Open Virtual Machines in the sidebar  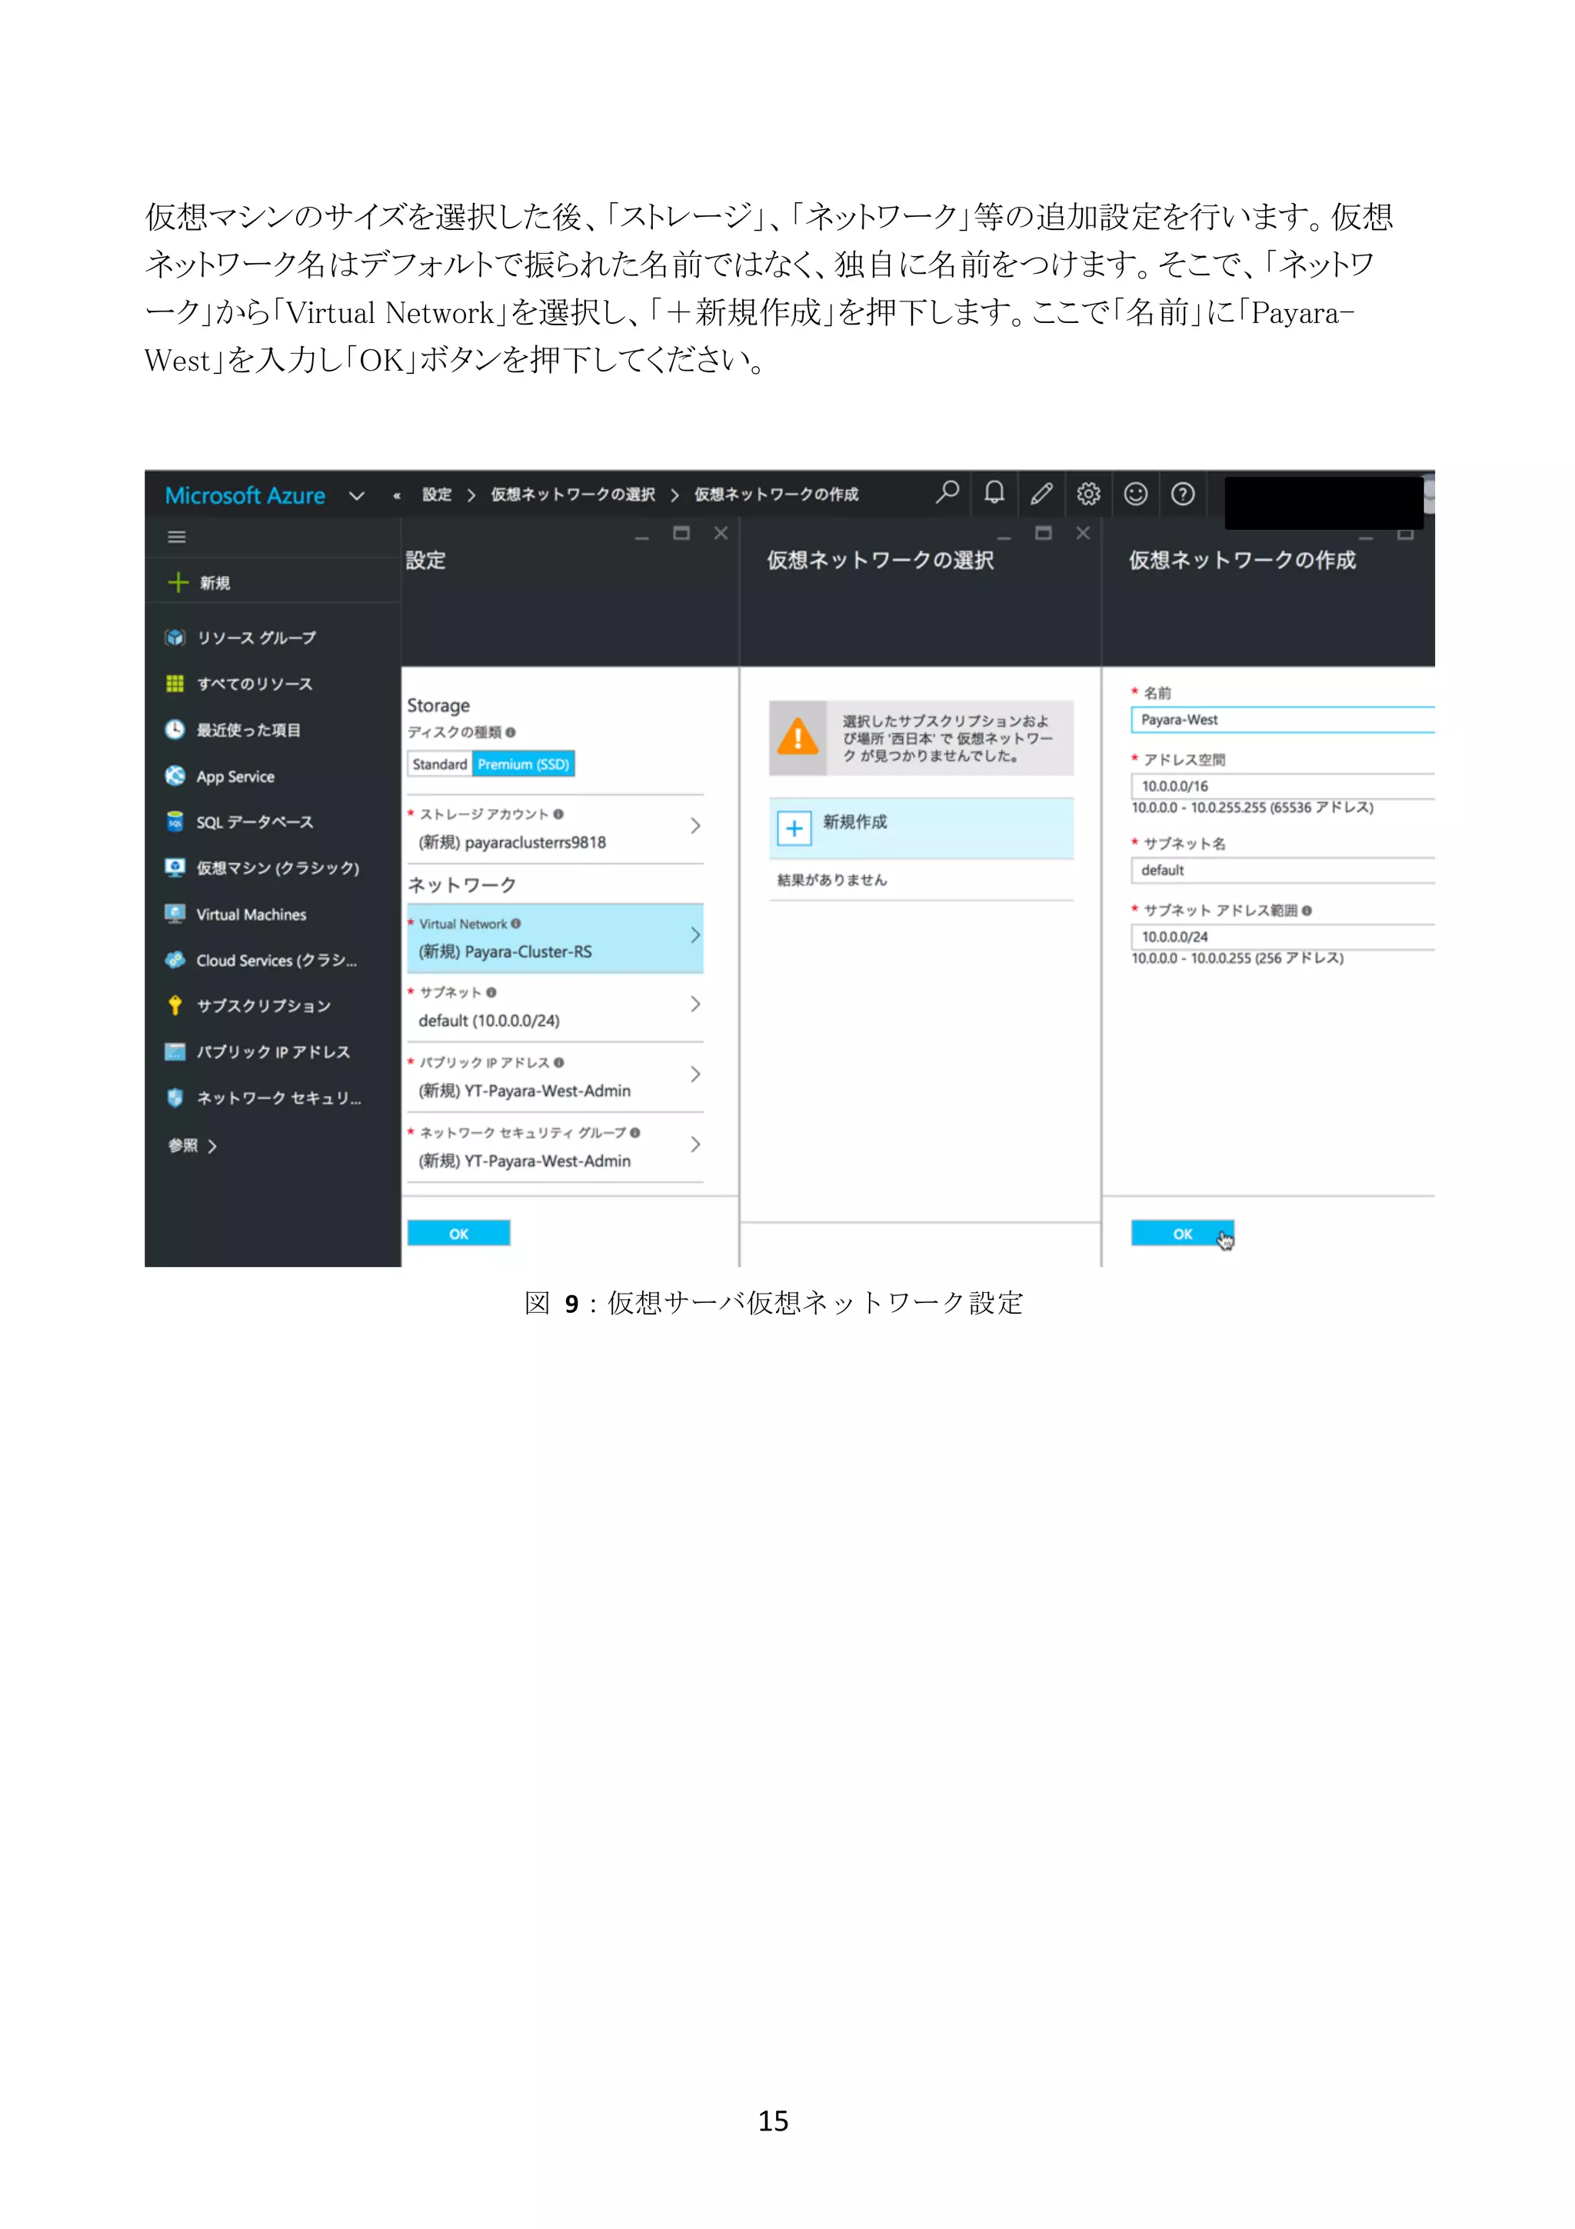click(x=251, y=915)
